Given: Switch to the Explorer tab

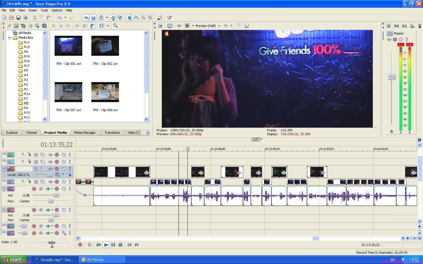Looking at the screenshot, I should click(12, 132).
